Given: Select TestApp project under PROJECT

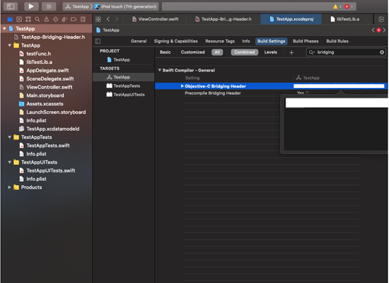Looking at the screenshot, I should (119, 60).
